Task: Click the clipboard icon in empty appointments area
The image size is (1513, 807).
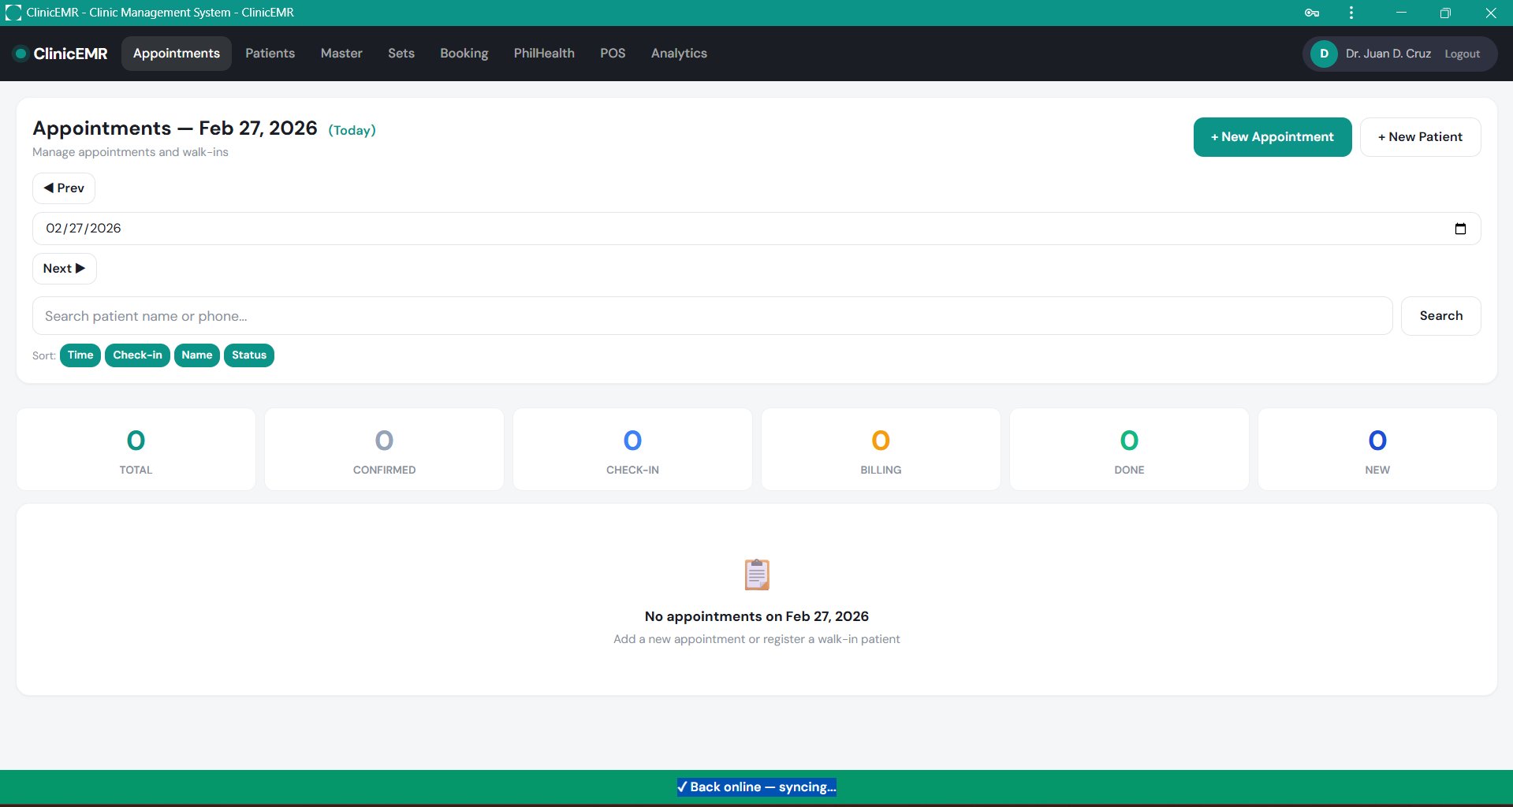Action: point(756,574)
